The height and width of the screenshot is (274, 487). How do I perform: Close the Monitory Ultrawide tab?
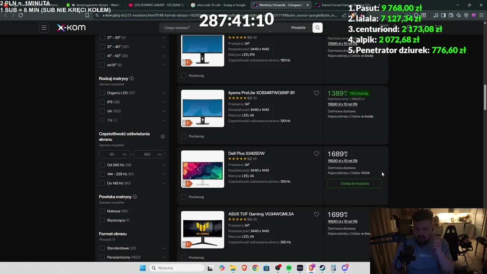[x=307, y=5]
